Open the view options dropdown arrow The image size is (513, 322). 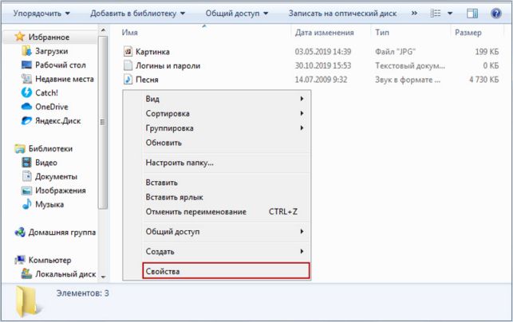[450, 14]
